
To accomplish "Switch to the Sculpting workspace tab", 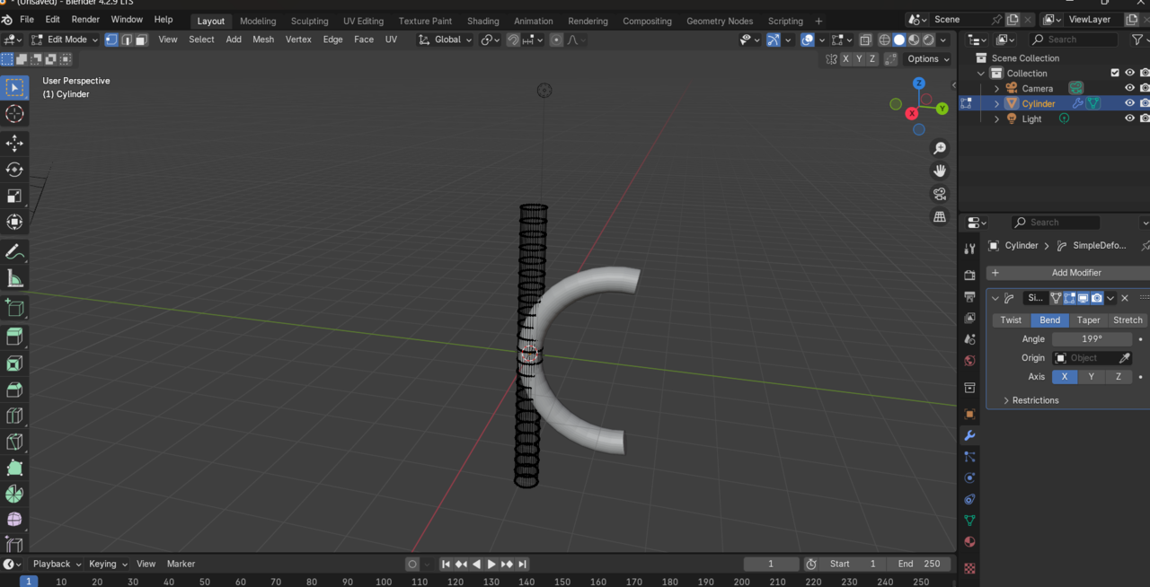I will (309, 21).
